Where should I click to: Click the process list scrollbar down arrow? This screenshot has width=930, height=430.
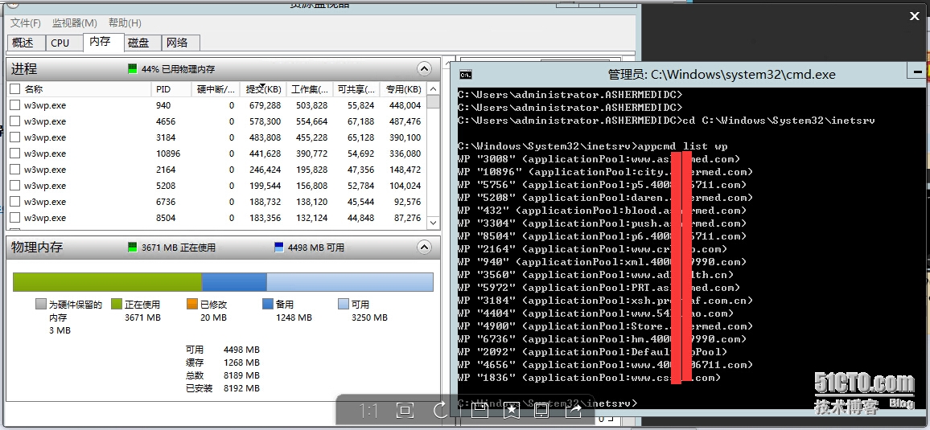click(x=434, y=223)
